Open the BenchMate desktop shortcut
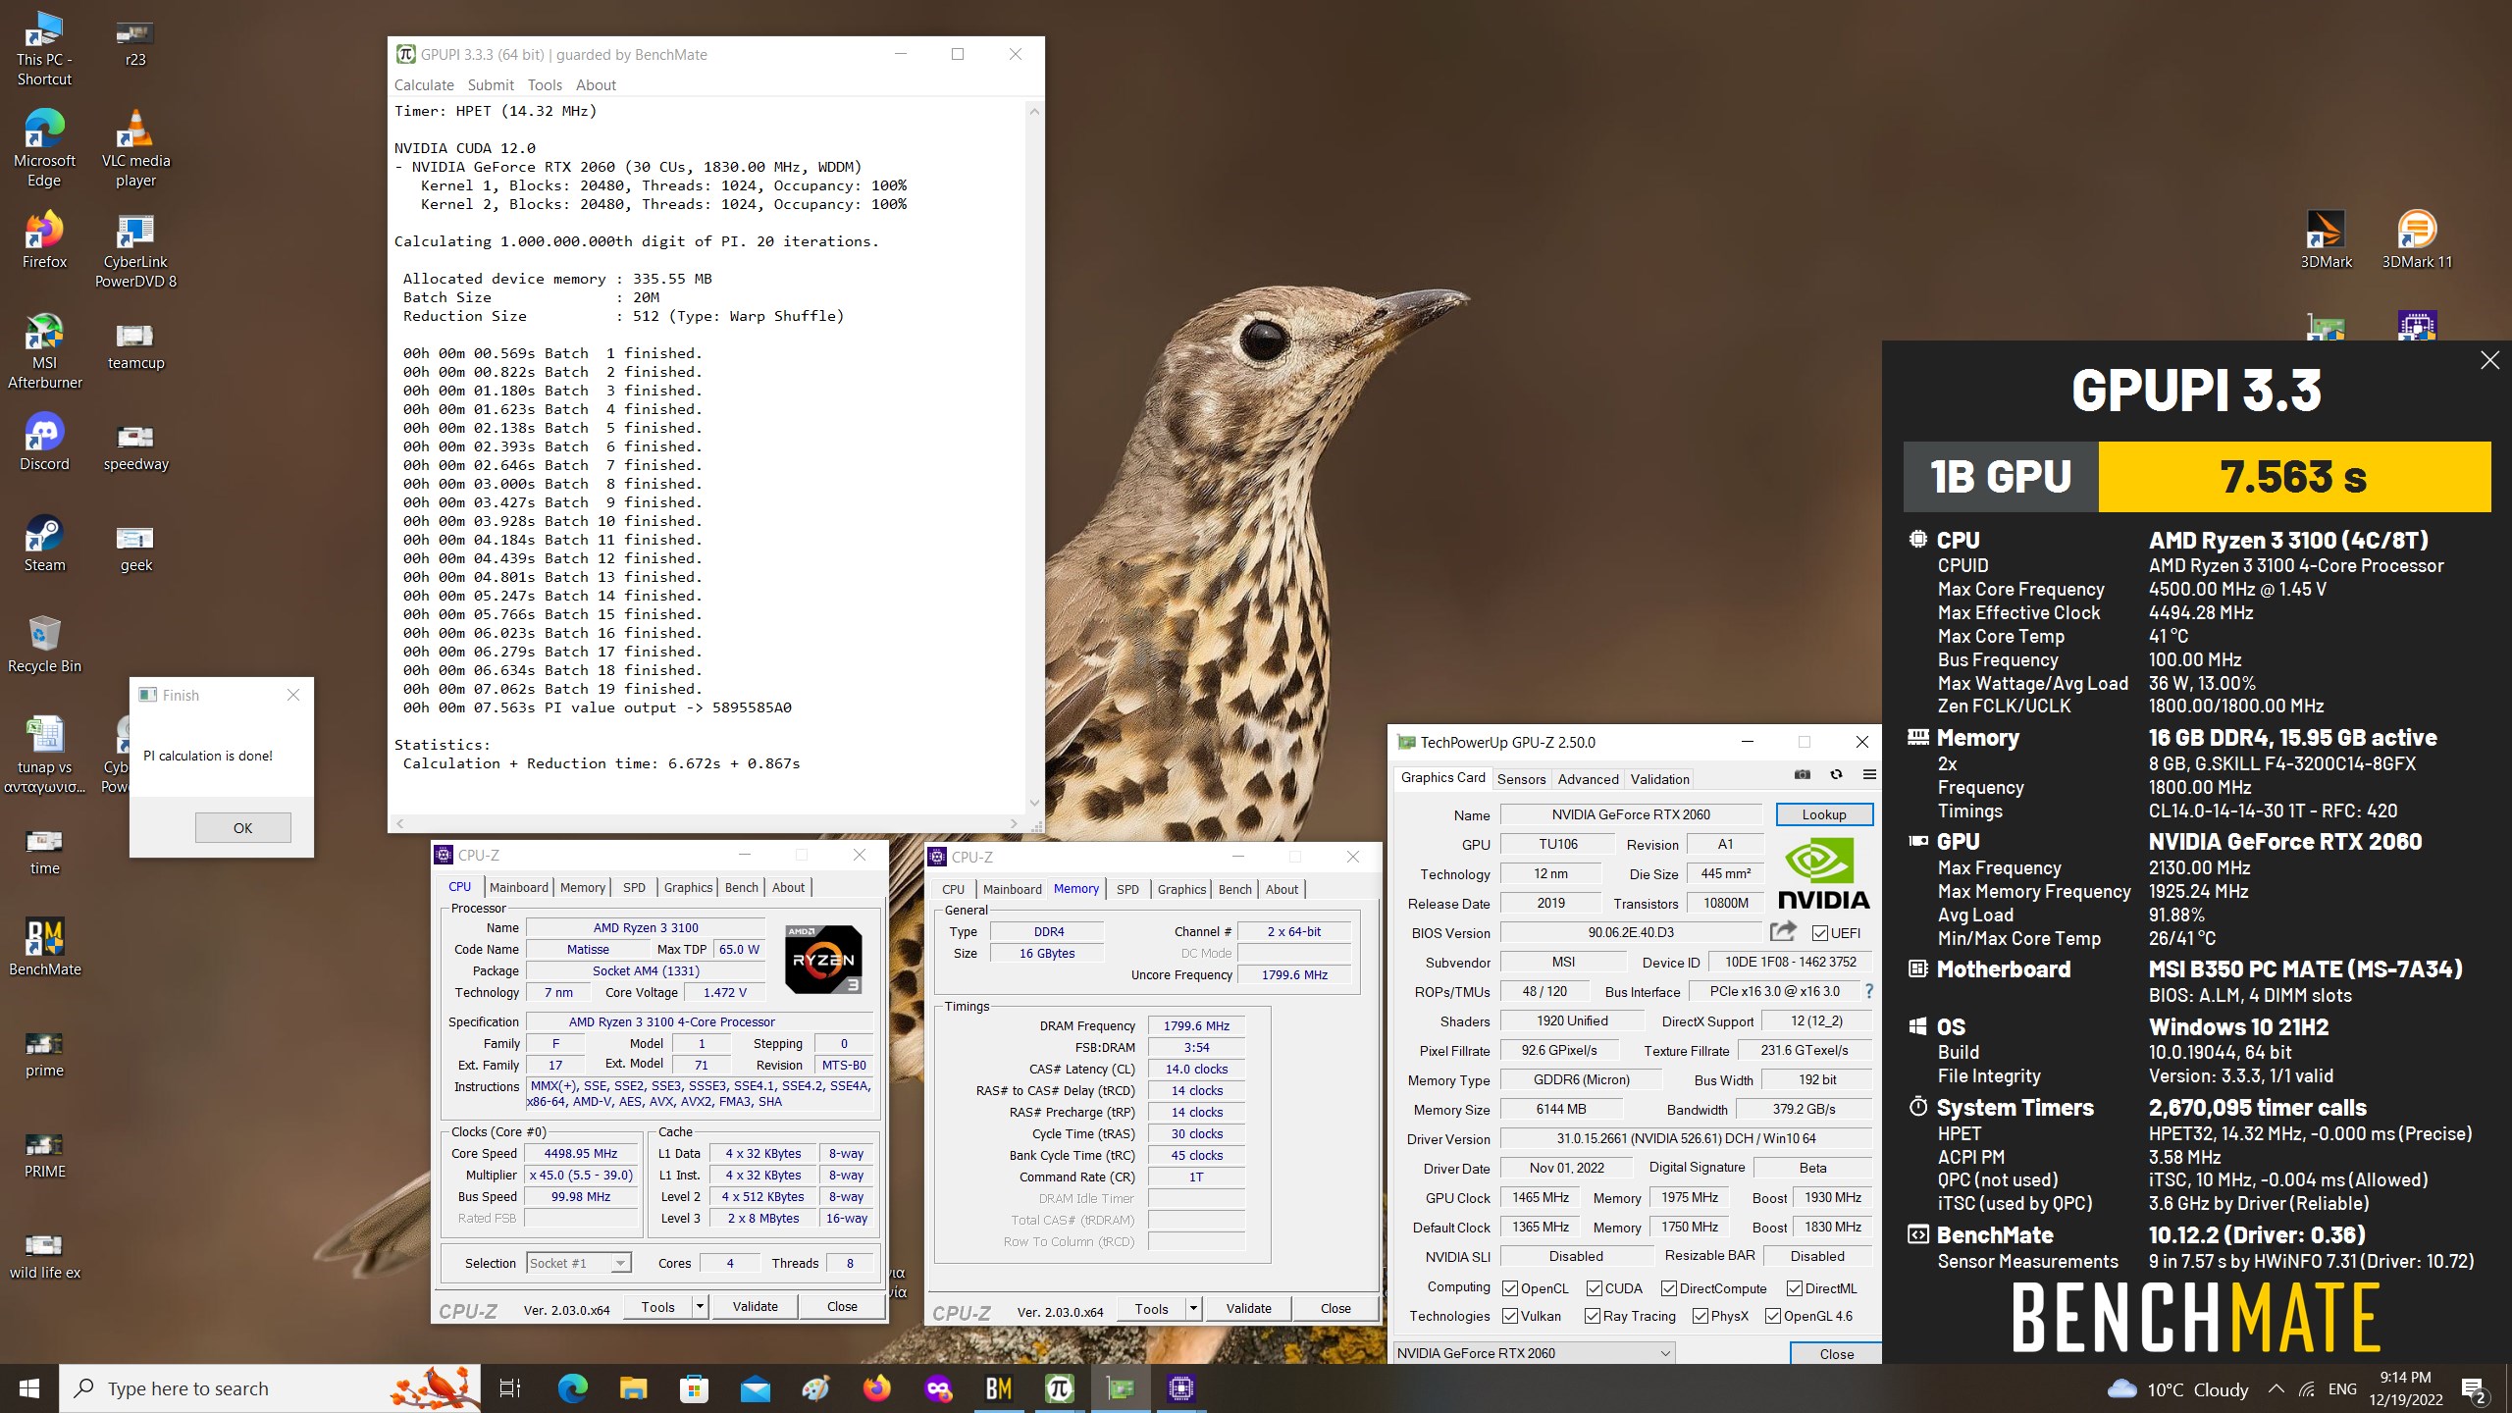The height and width of the screenshot is (1413, 2512). point(44,947)
